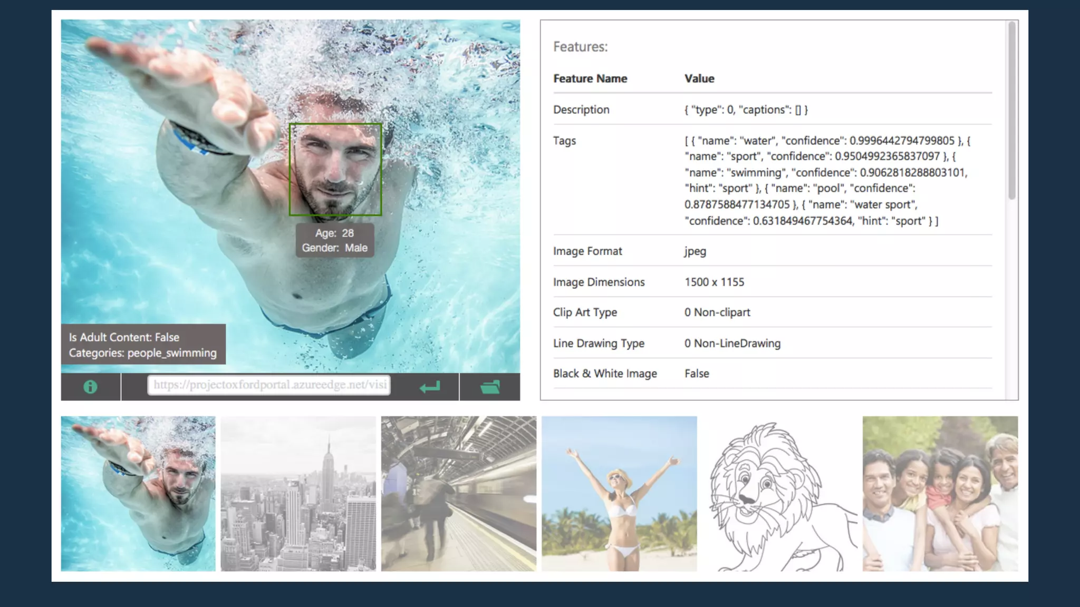The height and width of the screenshot is (607, 1080).
Task: Click the green info icon
Action: [x=90, y=387]
